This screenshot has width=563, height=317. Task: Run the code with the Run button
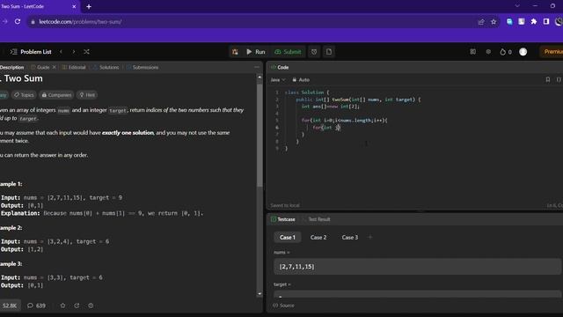pos(256,52)
